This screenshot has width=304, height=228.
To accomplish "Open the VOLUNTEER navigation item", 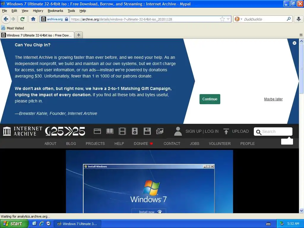I will point(220,143).
